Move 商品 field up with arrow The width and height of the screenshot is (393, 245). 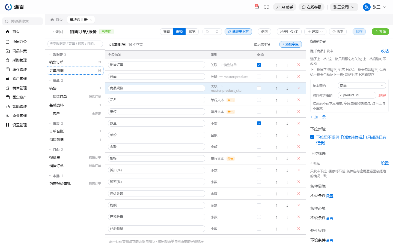(276, 77)
